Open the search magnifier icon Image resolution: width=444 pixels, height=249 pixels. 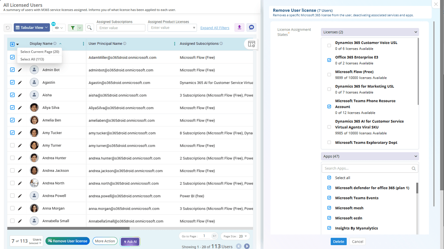[89, 28]
